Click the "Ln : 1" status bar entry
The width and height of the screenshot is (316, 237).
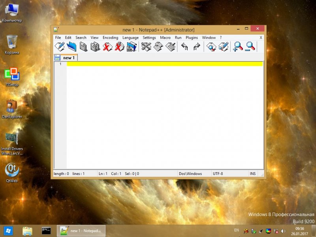[x=103, y=173]
